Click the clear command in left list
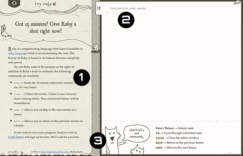The height and width of the screenshot is (156, 243). [18, 94]
